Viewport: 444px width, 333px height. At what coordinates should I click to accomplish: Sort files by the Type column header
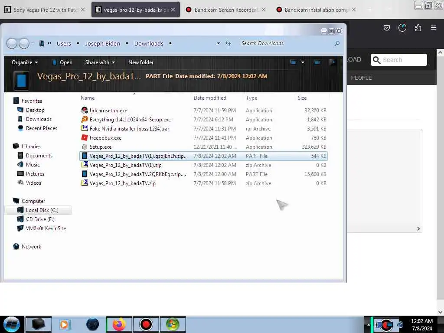[251, 98]
